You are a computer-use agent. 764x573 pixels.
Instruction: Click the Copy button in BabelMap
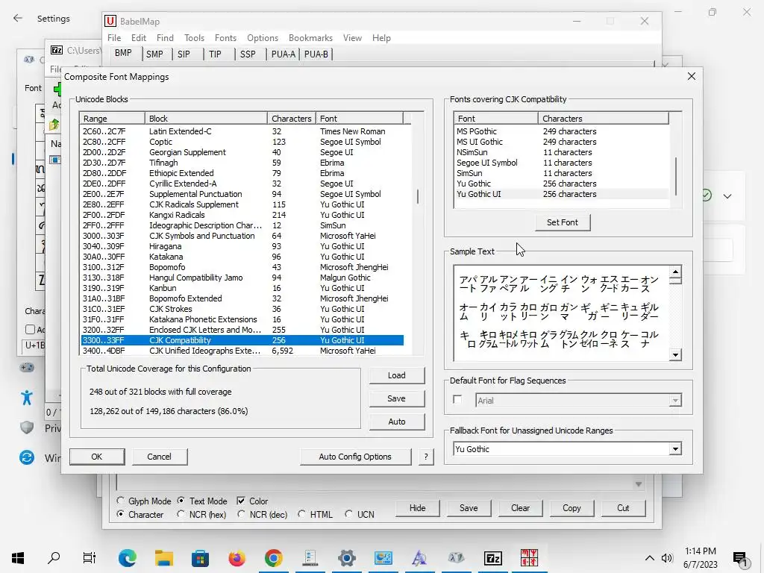[x=572, y=507]
